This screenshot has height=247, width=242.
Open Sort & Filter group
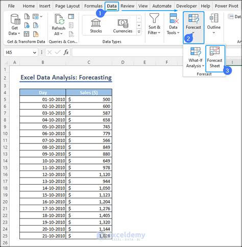154,24
